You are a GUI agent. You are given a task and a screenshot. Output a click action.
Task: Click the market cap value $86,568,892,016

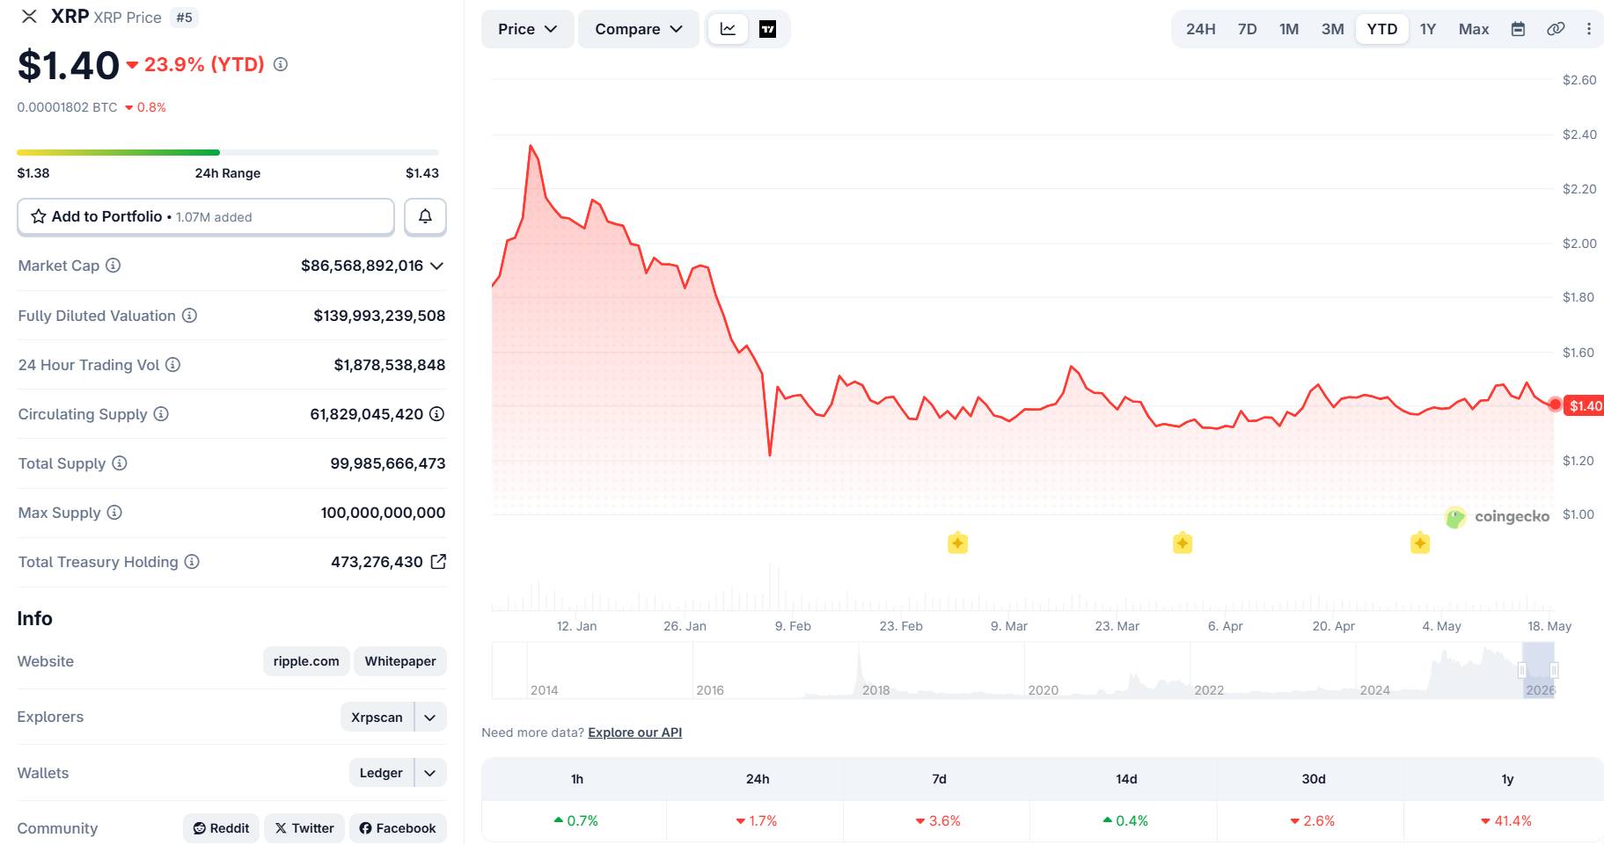pos(362,266)
